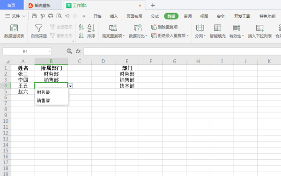Viewport: 281px width, 176px height.
Task: Open the 公式 Formulas tab
Action: pos(155,16)
